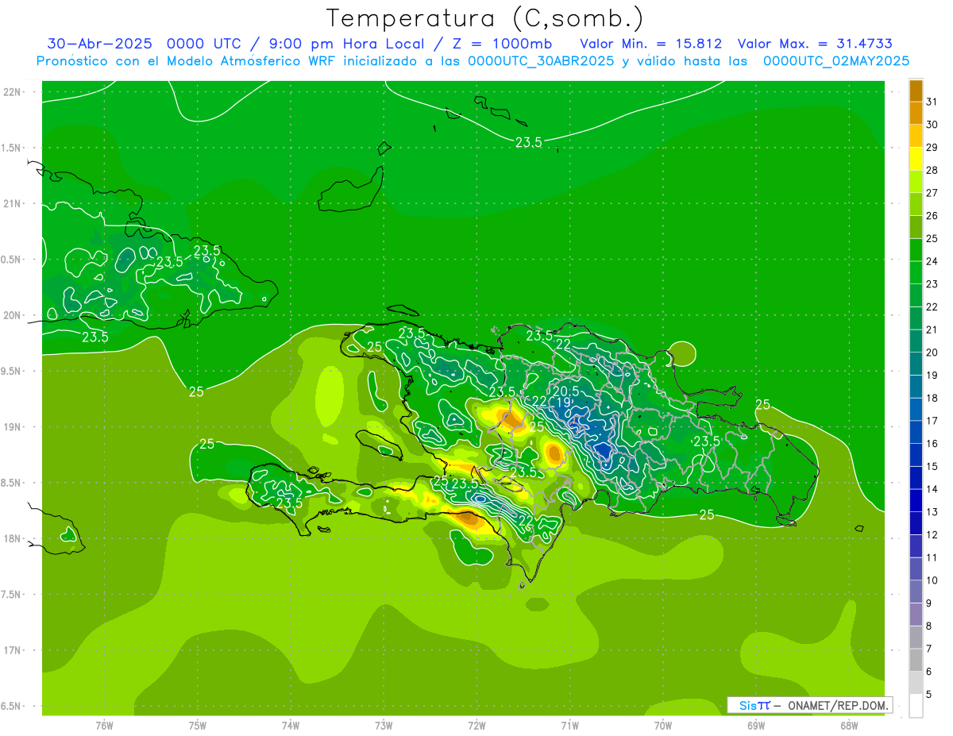This screenshot has width=953, height=736.
Task: Click the 1.5N latitude tick label
Action: pos(12,148)
